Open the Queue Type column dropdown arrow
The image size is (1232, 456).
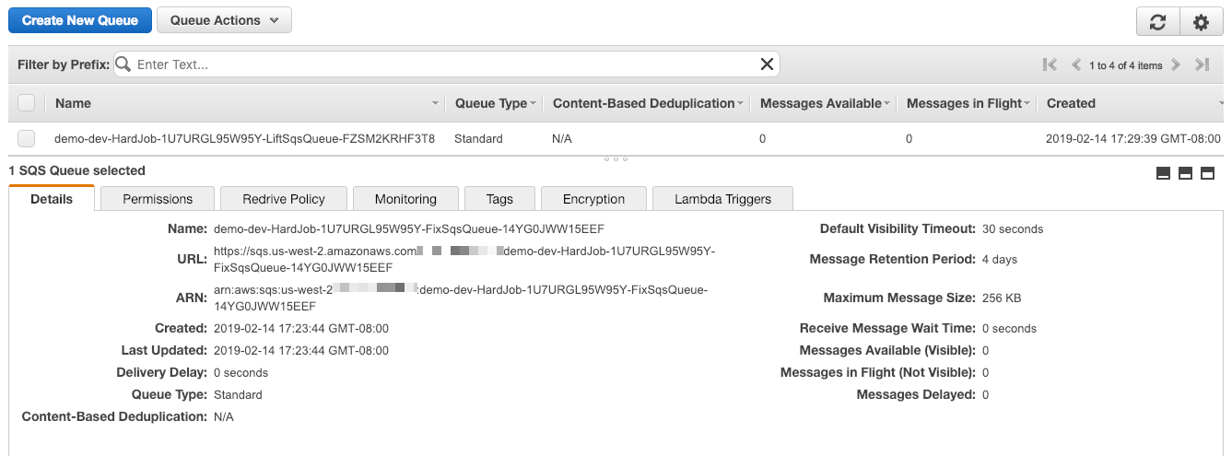[x=534, y=104]
